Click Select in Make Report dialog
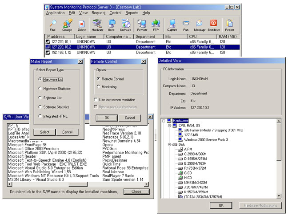The height and width of the screenshot is (216, 288). tap(44, 132)
